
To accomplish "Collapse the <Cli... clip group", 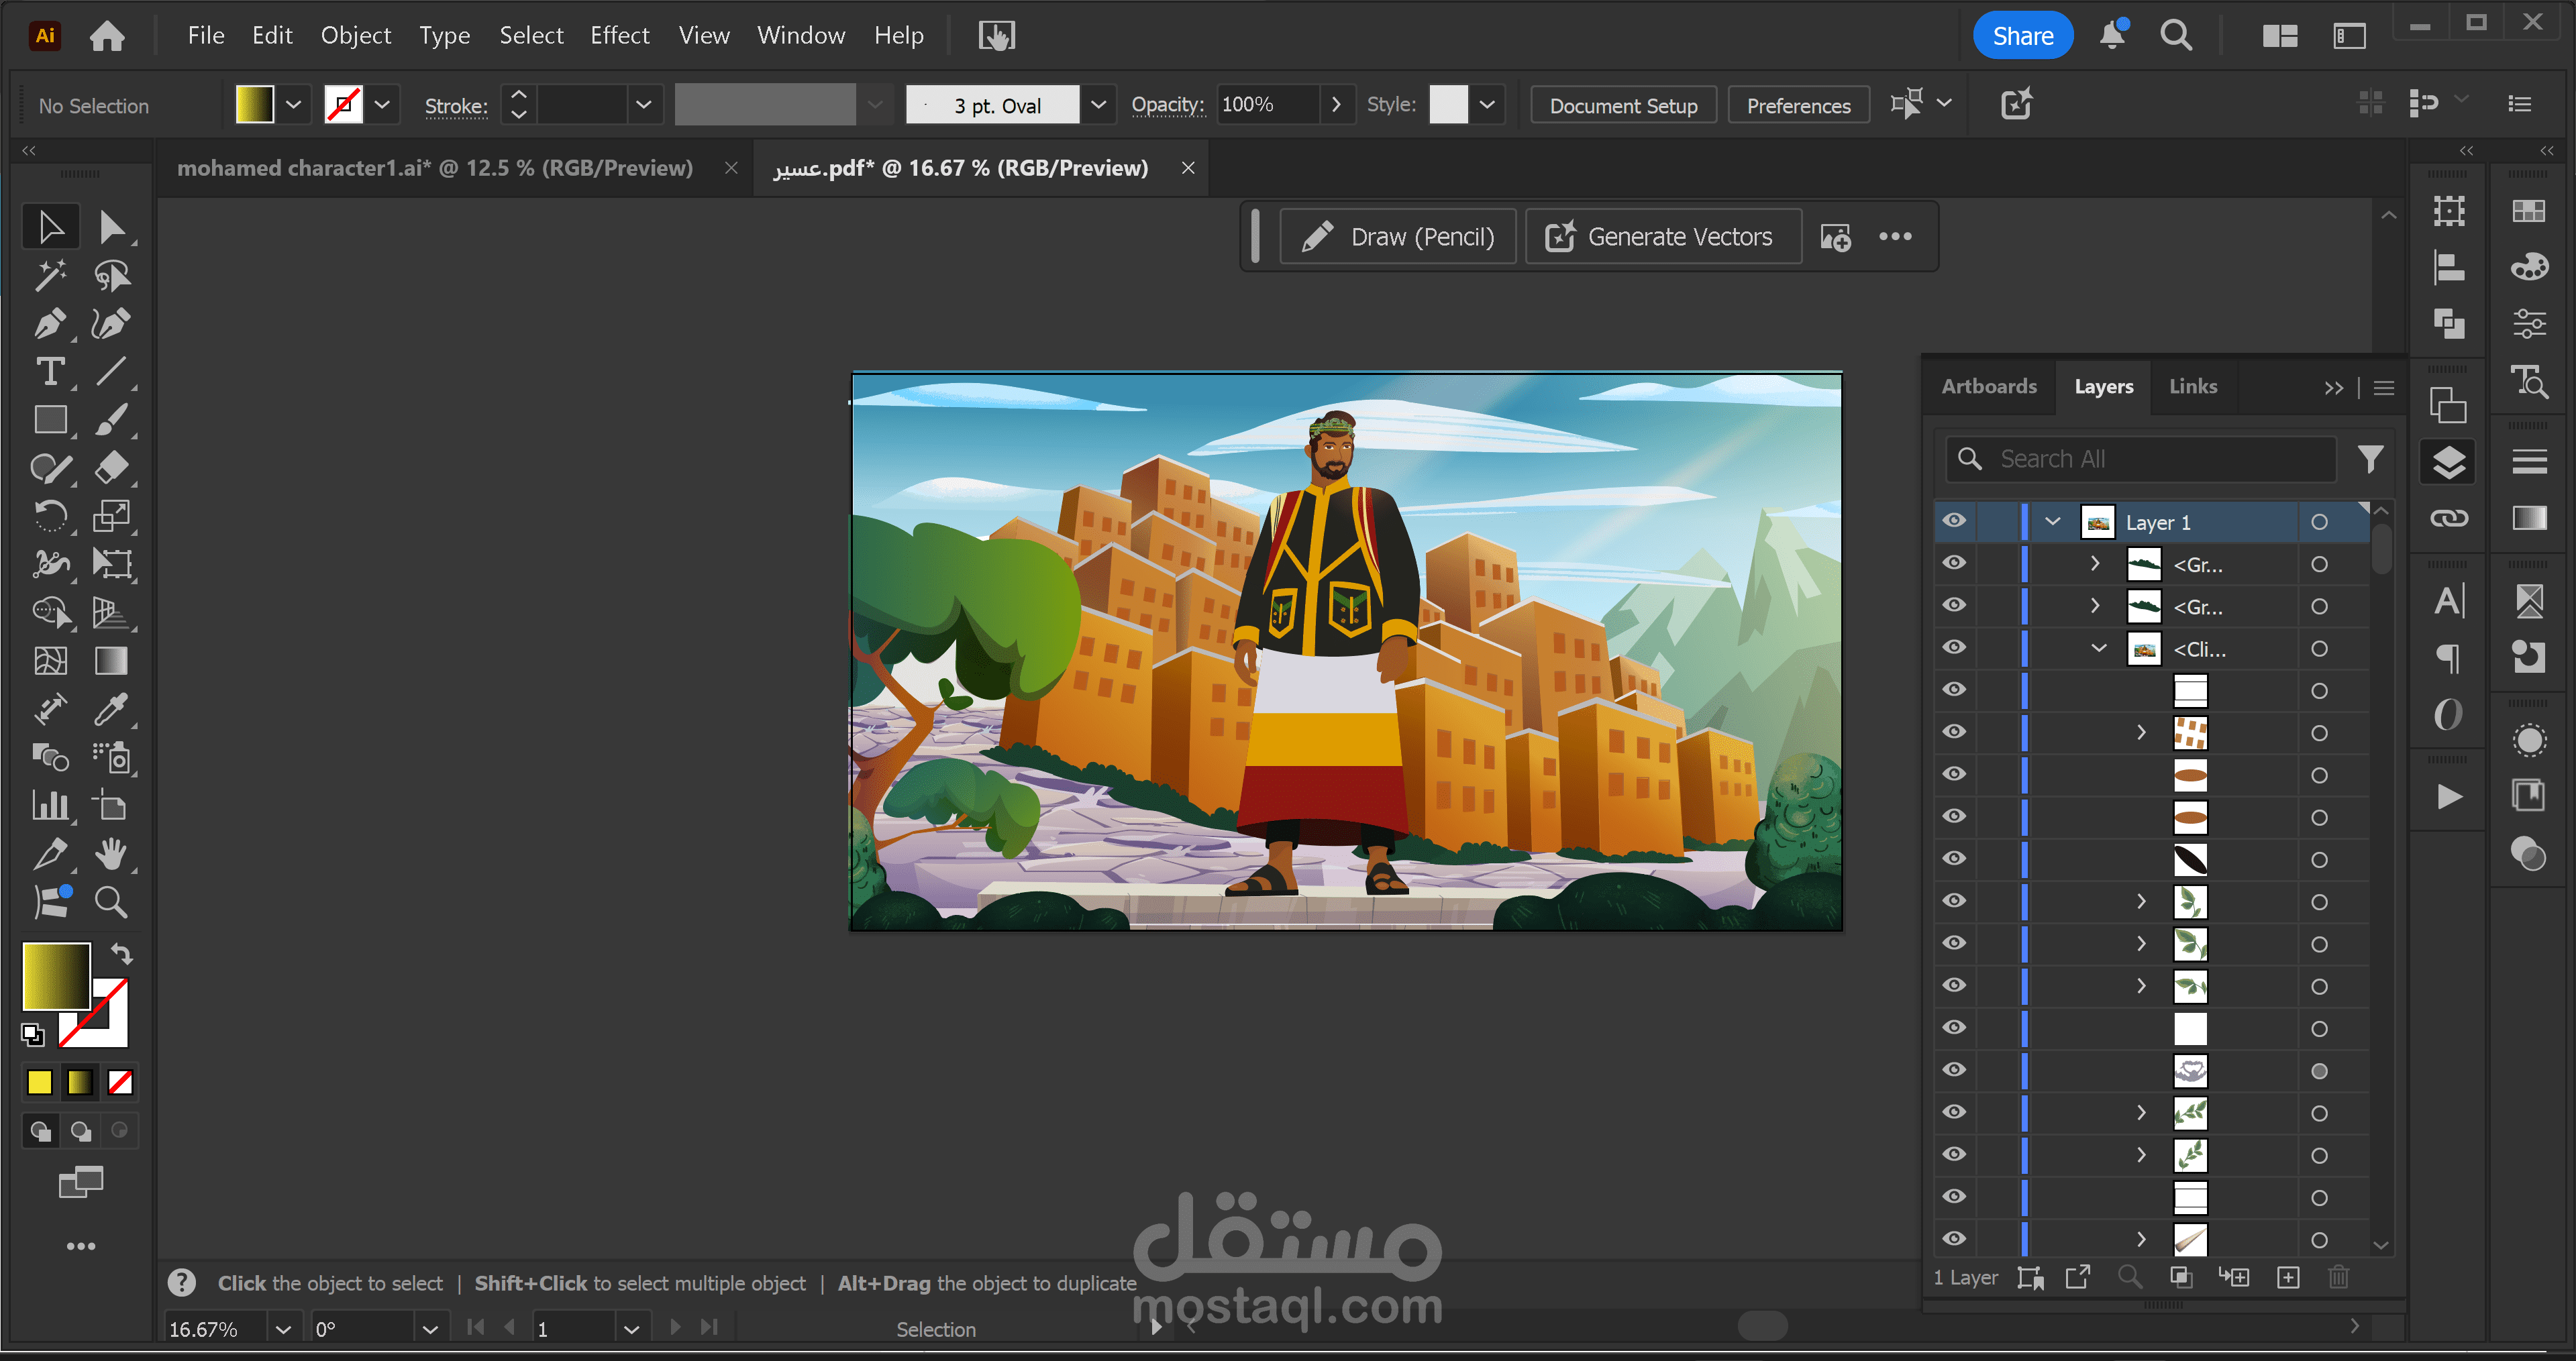I will click(2099, 648).
